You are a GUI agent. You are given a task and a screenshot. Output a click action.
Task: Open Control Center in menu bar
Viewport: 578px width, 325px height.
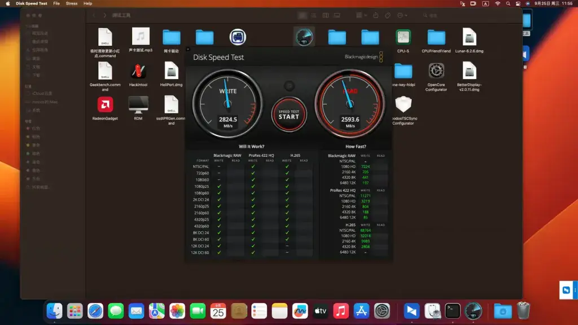point(518,3)
